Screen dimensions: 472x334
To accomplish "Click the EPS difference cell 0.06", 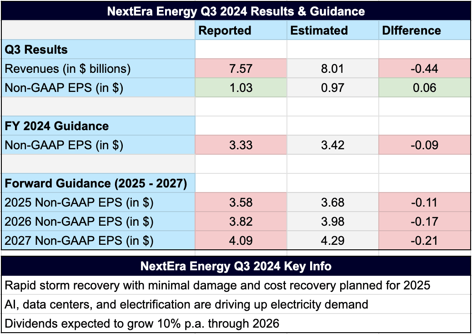I will [x=424, y=88].
